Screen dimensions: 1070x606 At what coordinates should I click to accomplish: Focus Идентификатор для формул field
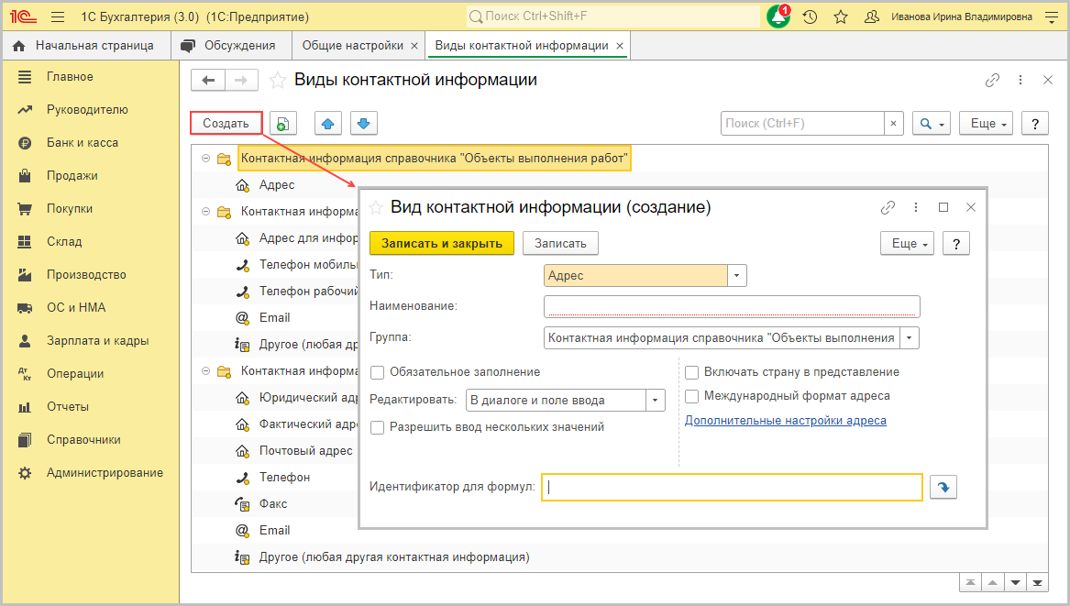point(732,487)
